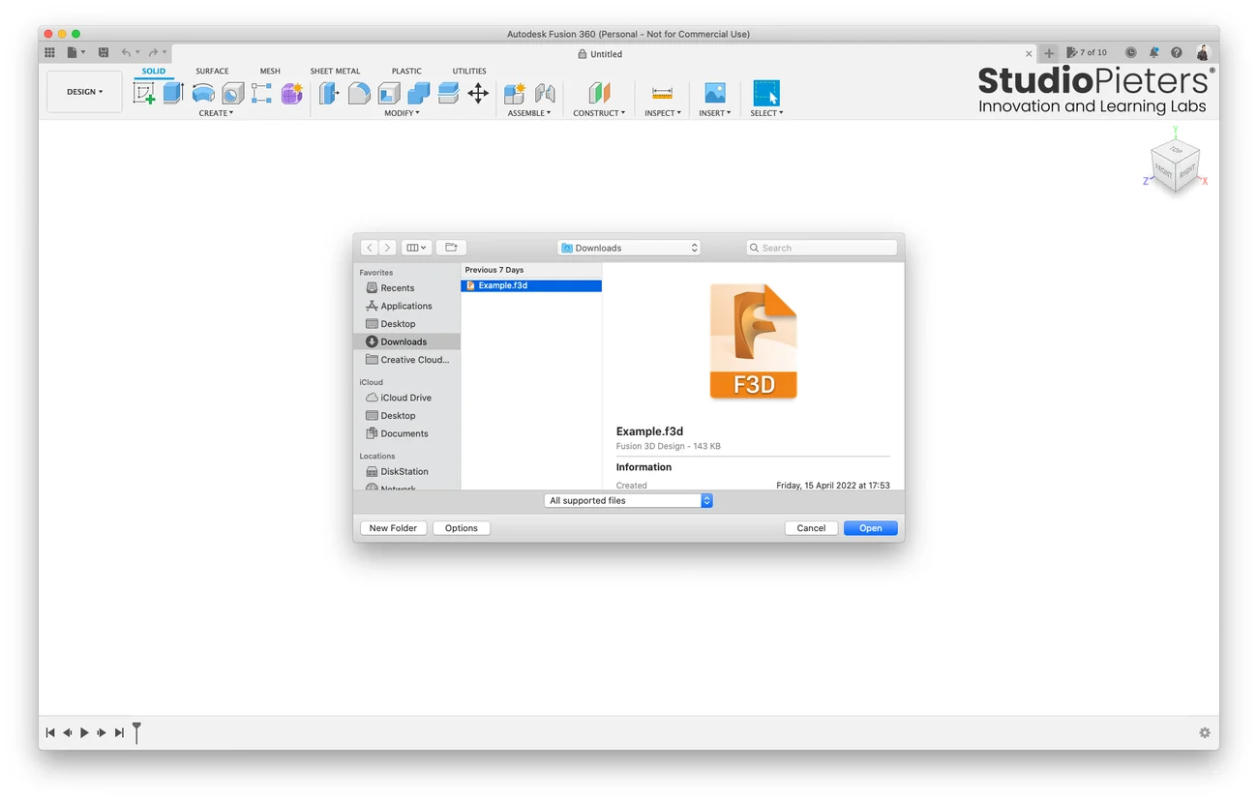Select Example.f3d in the file list
The width and height of the screenshot is (1258, 801).
531,285
